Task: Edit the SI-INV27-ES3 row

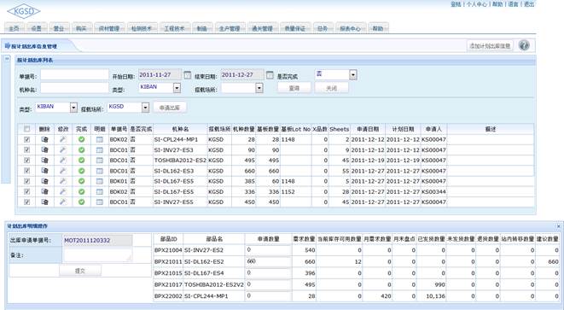Action: 63,149
